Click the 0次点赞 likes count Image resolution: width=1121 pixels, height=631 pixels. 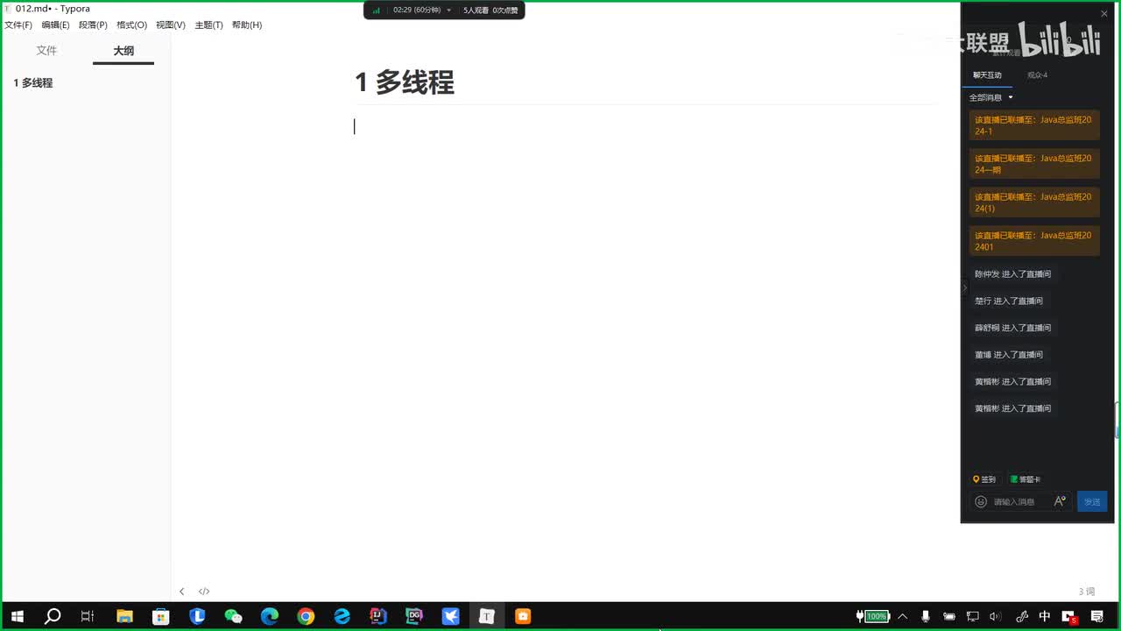tap(505, 11)
